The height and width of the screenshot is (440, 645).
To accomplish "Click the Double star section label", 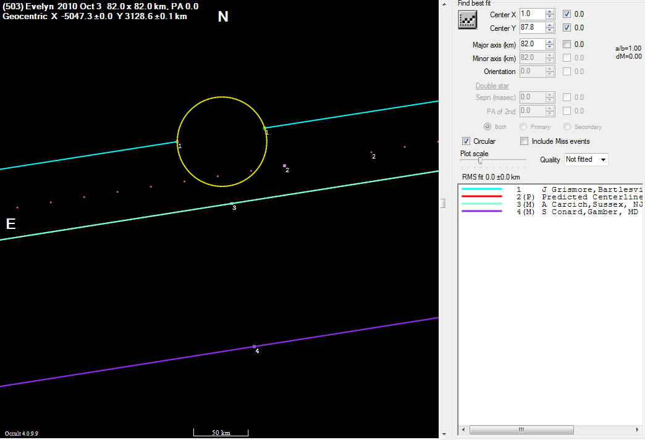I will [x=492, y=85].
